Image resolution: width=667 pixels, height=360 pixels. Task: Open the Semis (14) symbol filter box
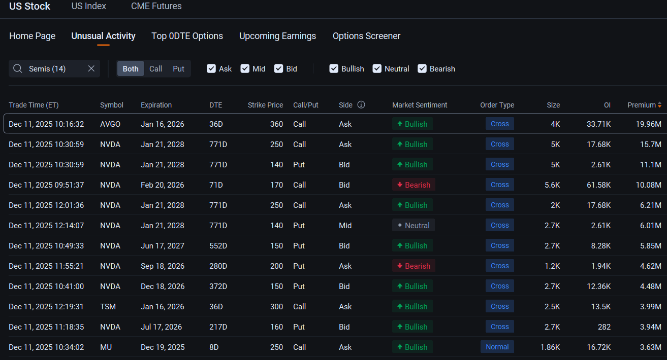tap(51, 68)
